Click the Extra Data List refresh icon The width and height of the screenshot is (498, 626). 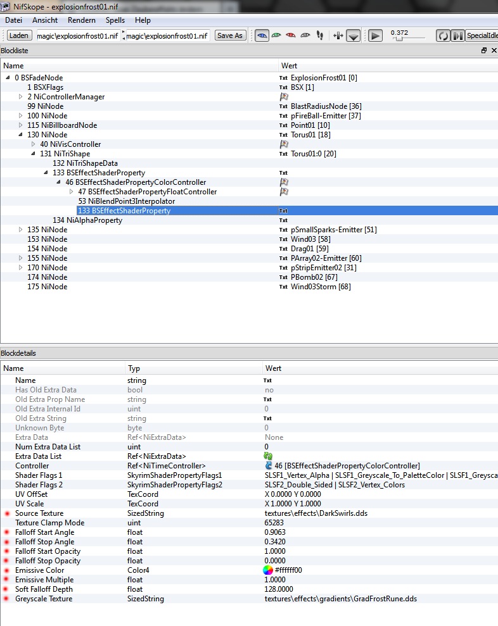(268, 456)
